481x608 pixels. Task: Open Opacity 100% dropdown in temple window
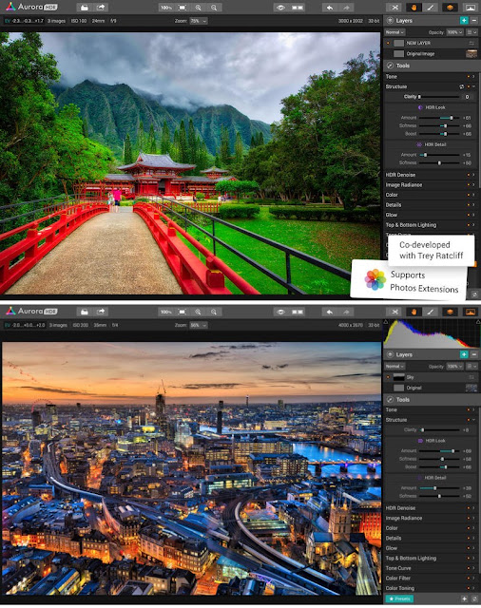[x=454, y=32]
